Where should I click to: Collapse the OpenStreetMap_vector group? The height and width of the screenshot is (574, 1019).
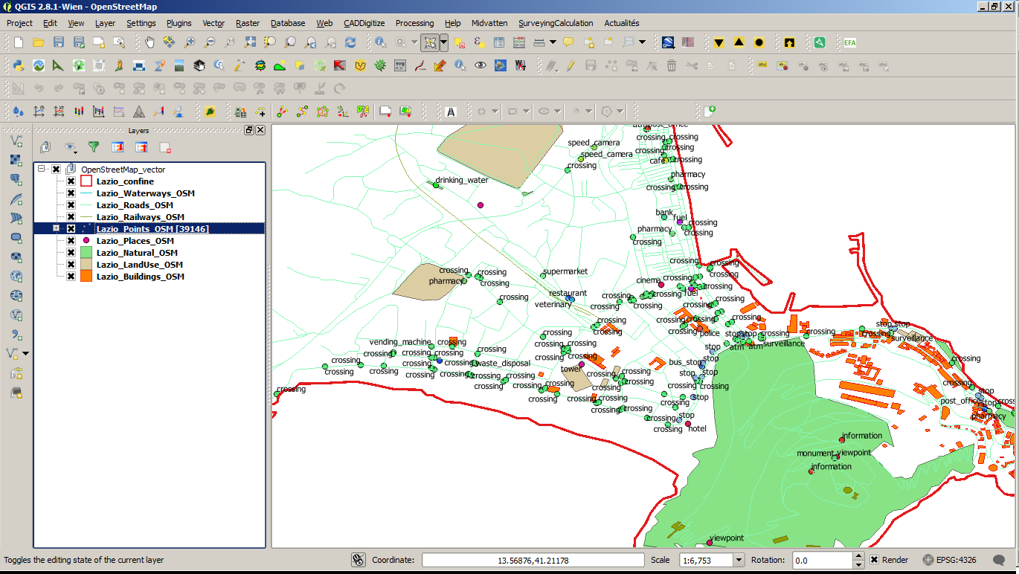tap(42, 170)
